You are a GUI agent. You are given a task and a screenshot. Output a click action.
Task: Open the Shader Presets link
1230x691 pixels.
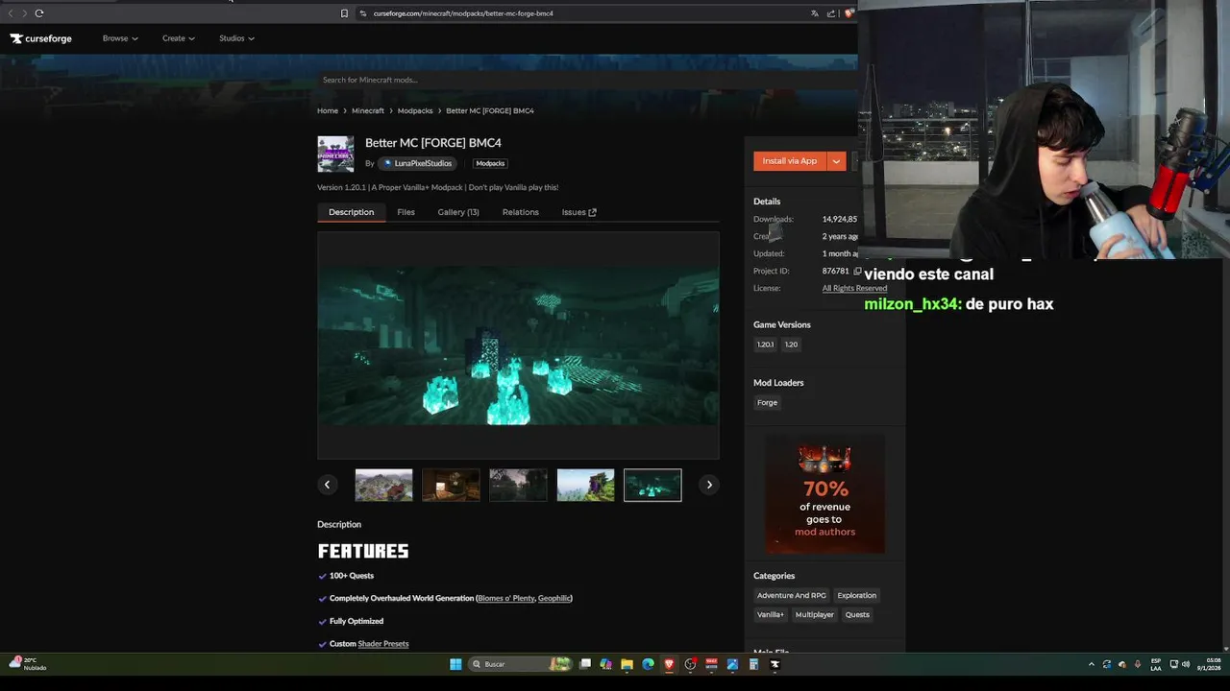click(x=383, y=644)
